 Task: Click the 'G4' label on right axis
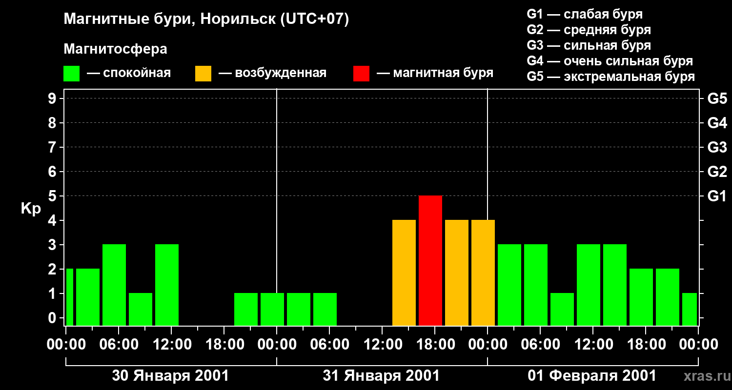coord(717,123)
